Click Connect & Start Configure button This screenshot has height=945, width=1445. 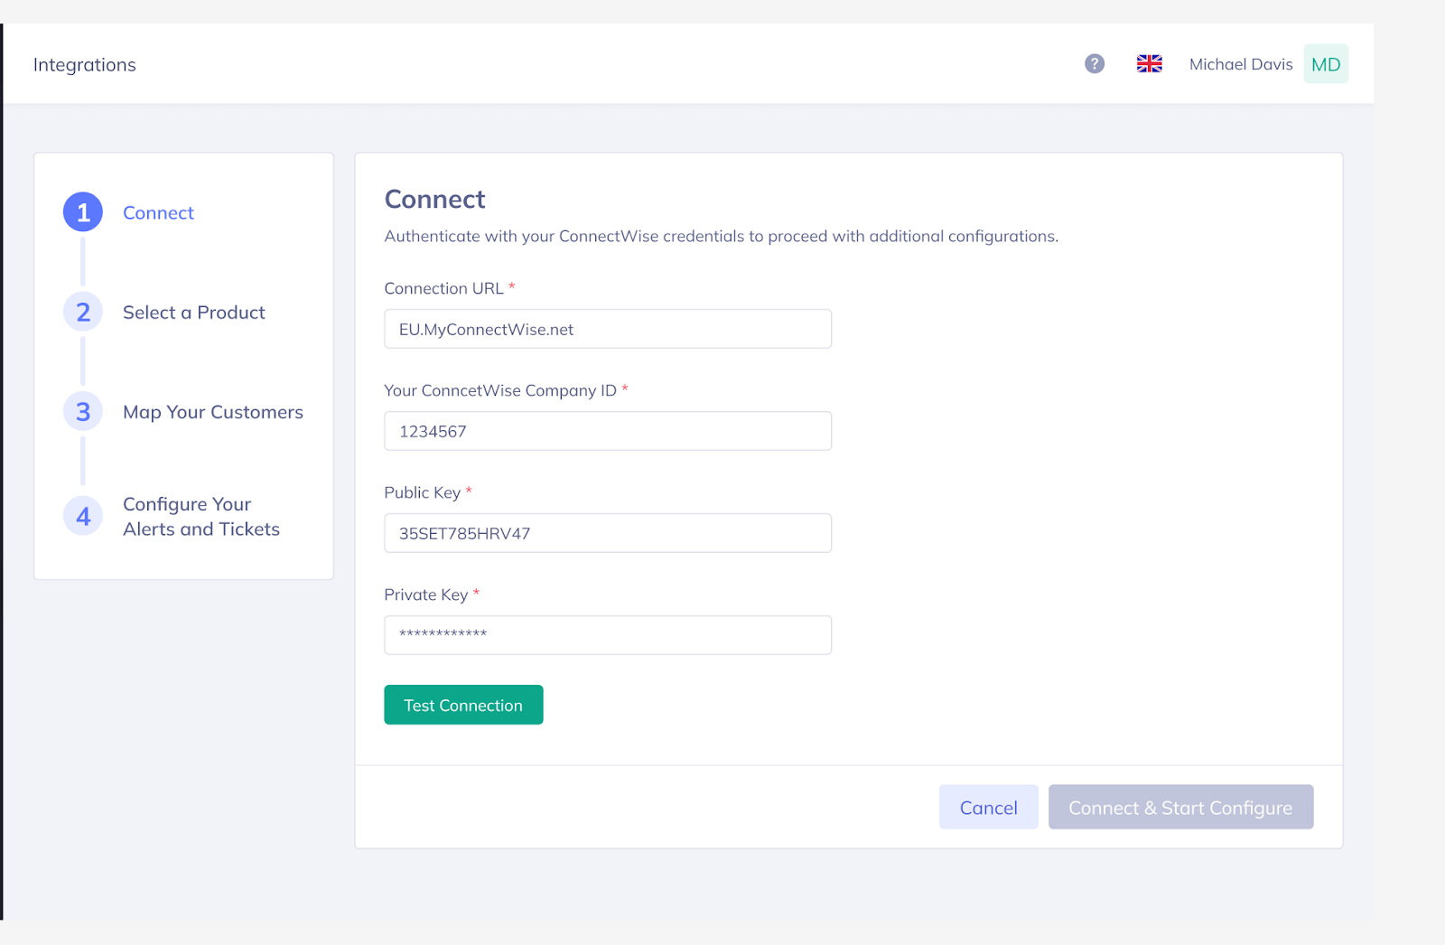1180,807
